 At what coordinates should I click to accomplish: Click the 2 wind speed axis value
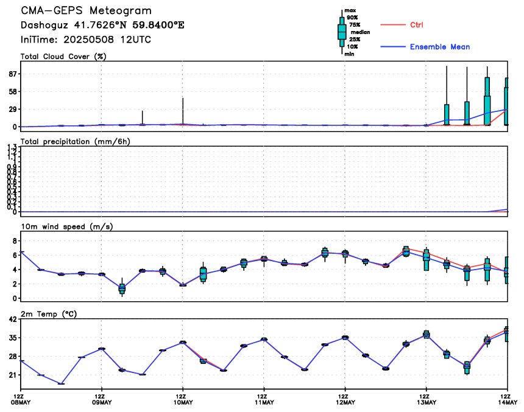15,284
